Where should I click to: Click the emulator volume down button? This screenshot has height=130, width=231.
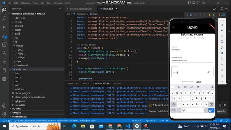point(222,36)
